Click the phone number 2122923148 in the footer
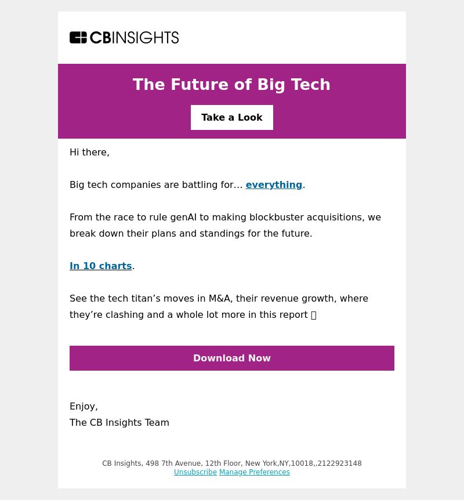The width and height of the screenshot is (464, 500). 340,463
